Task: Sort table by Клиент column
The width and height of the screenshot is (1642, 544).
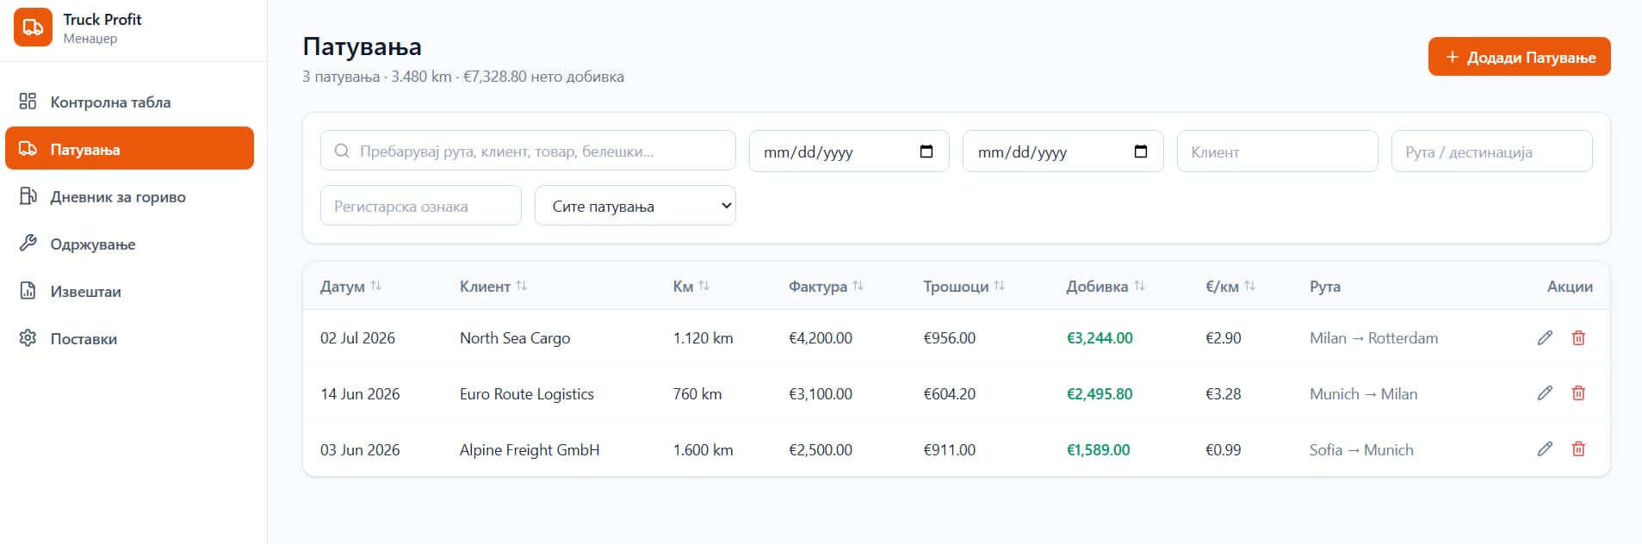Action: click(493, 286)
